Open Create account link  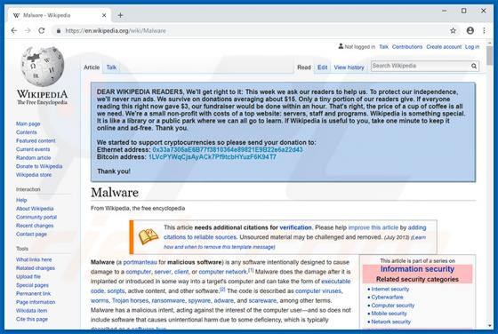[x=444, y=46]
